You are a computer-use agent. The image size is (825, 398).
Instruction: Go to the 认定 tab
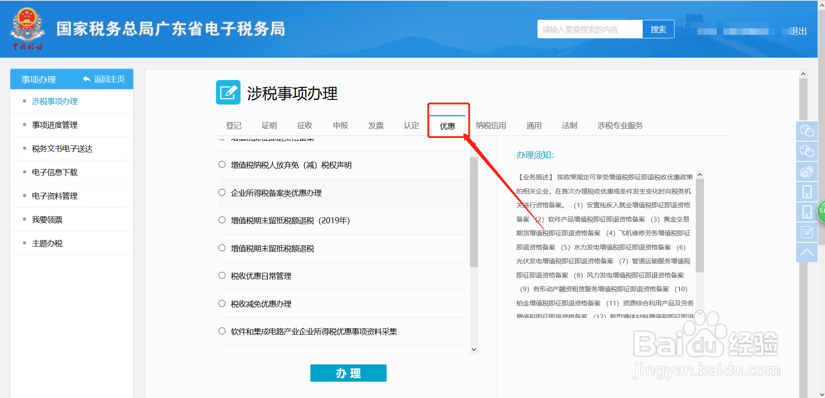point(411,125)
